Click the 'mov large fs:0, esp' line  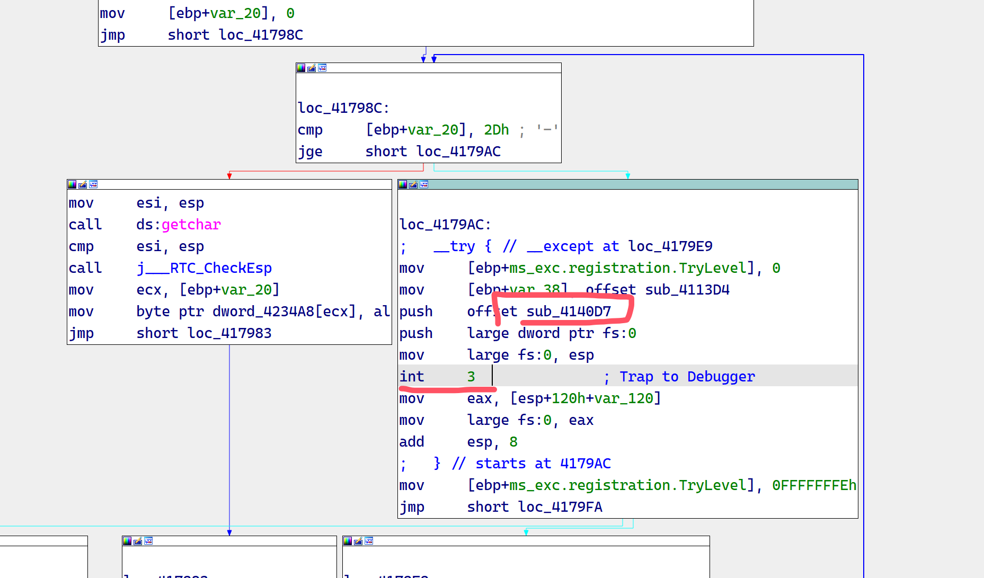point(497,355)
